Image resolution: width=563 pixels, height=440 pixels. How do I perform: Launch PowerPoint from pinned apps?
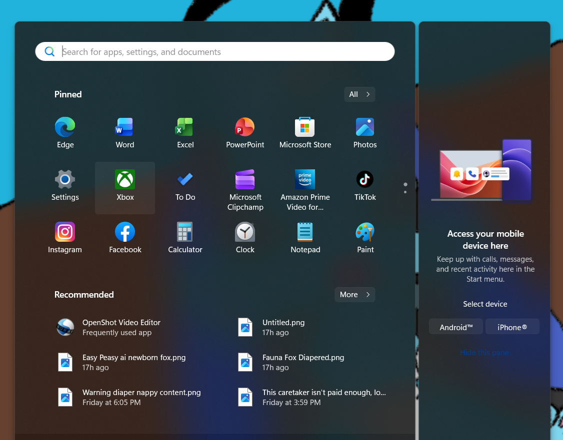(245, 127)
